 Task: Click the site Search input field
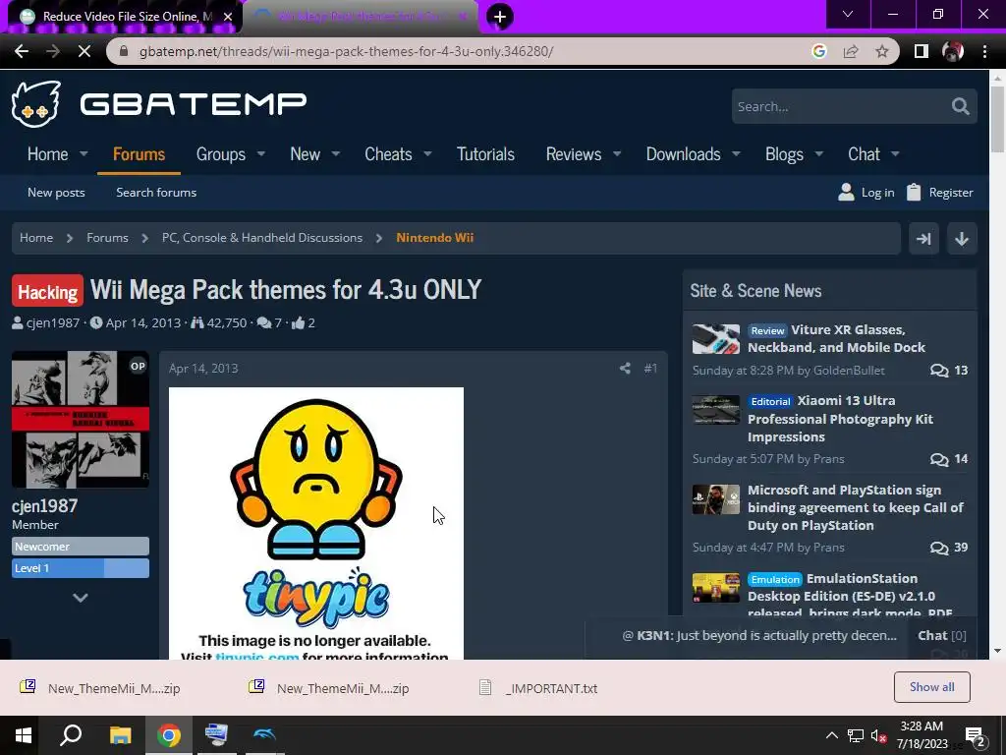[839, 106]
